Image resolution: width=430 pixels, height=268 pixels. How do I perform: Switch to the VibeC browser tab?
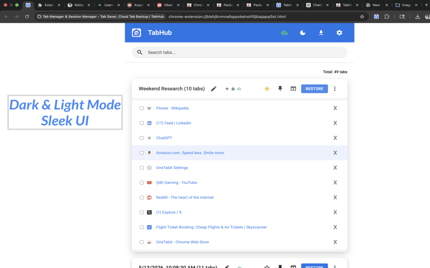point(168,5)
